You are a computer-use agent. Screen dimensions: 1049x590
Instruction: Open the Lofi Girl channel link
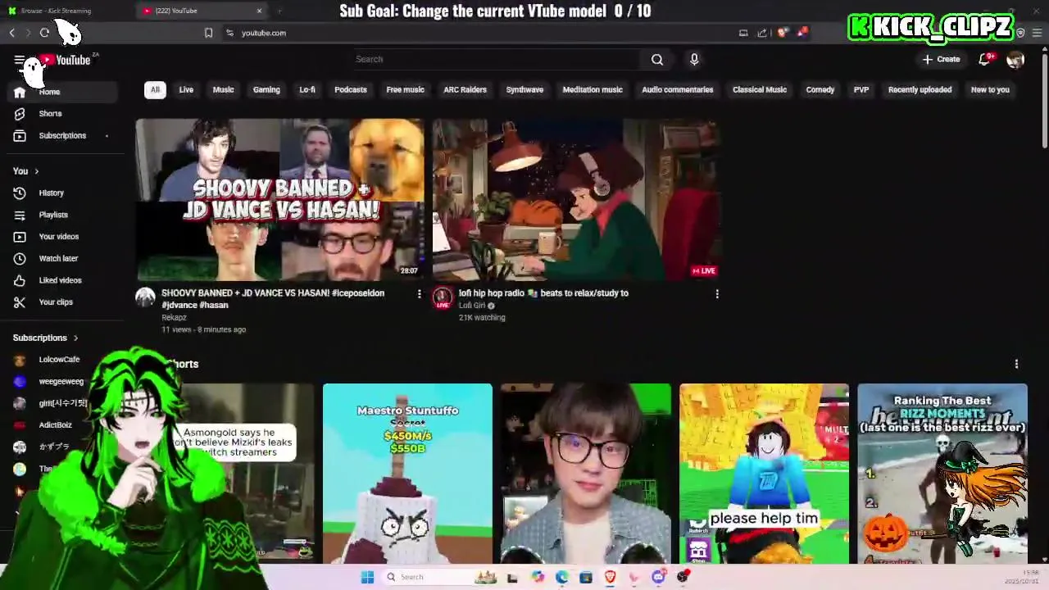click(472, 306)
